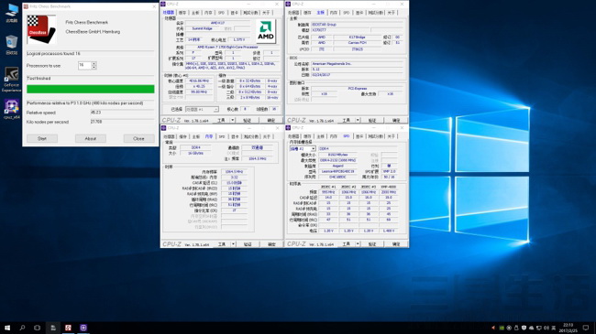The height and width of the screenshot is (334, 596).
Task: Open taskbar search magnifier
Action: click(22, 328)
